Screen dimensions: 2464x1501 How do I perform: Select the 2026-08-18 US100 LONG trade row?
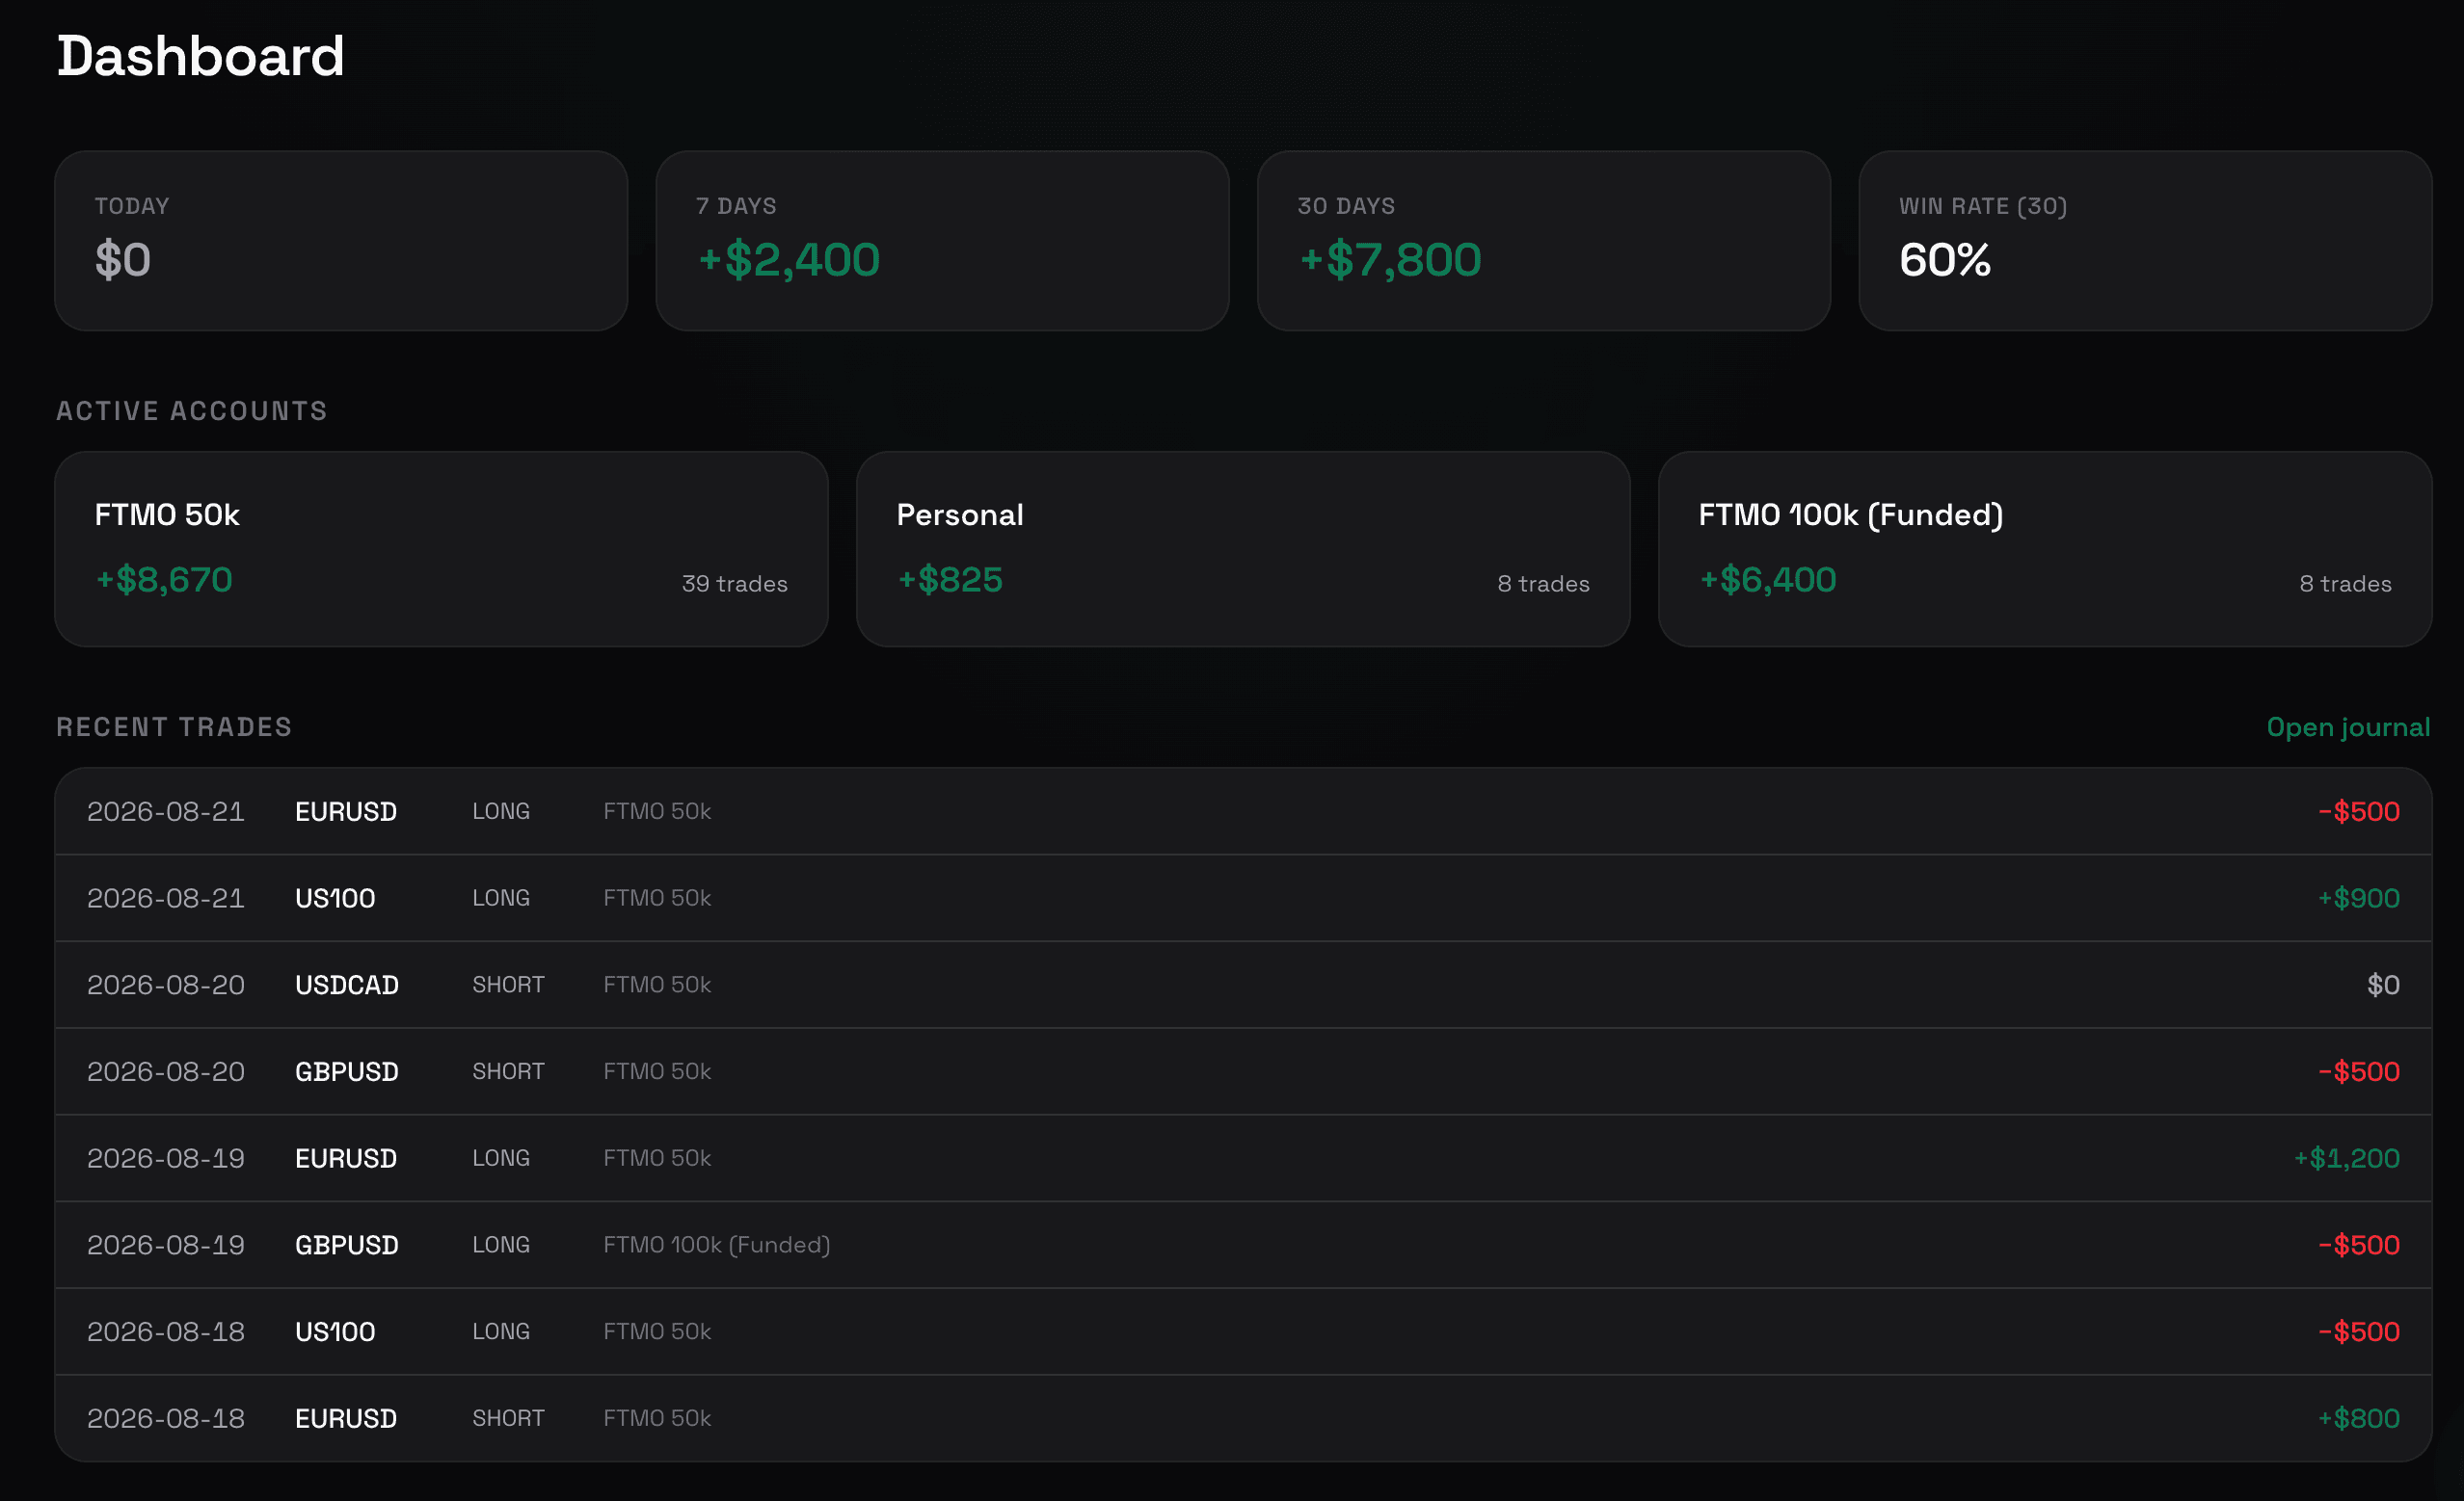1243,1332
